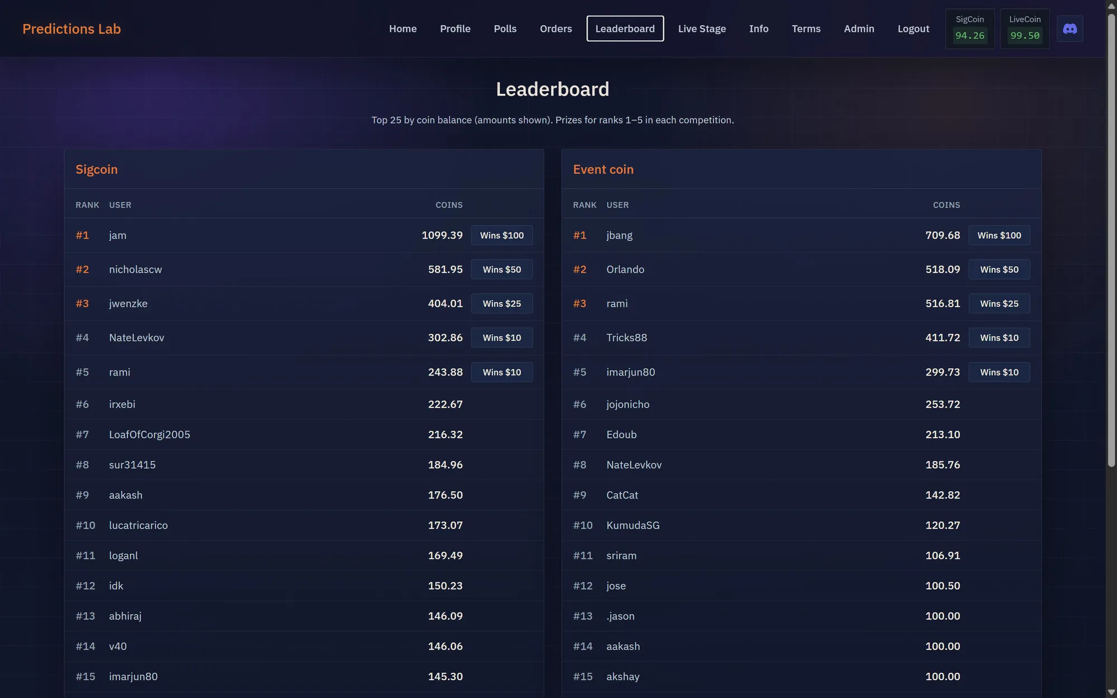Open the Discord icon link
This screenshot has width=1117, height=698.
(1070, 29)
